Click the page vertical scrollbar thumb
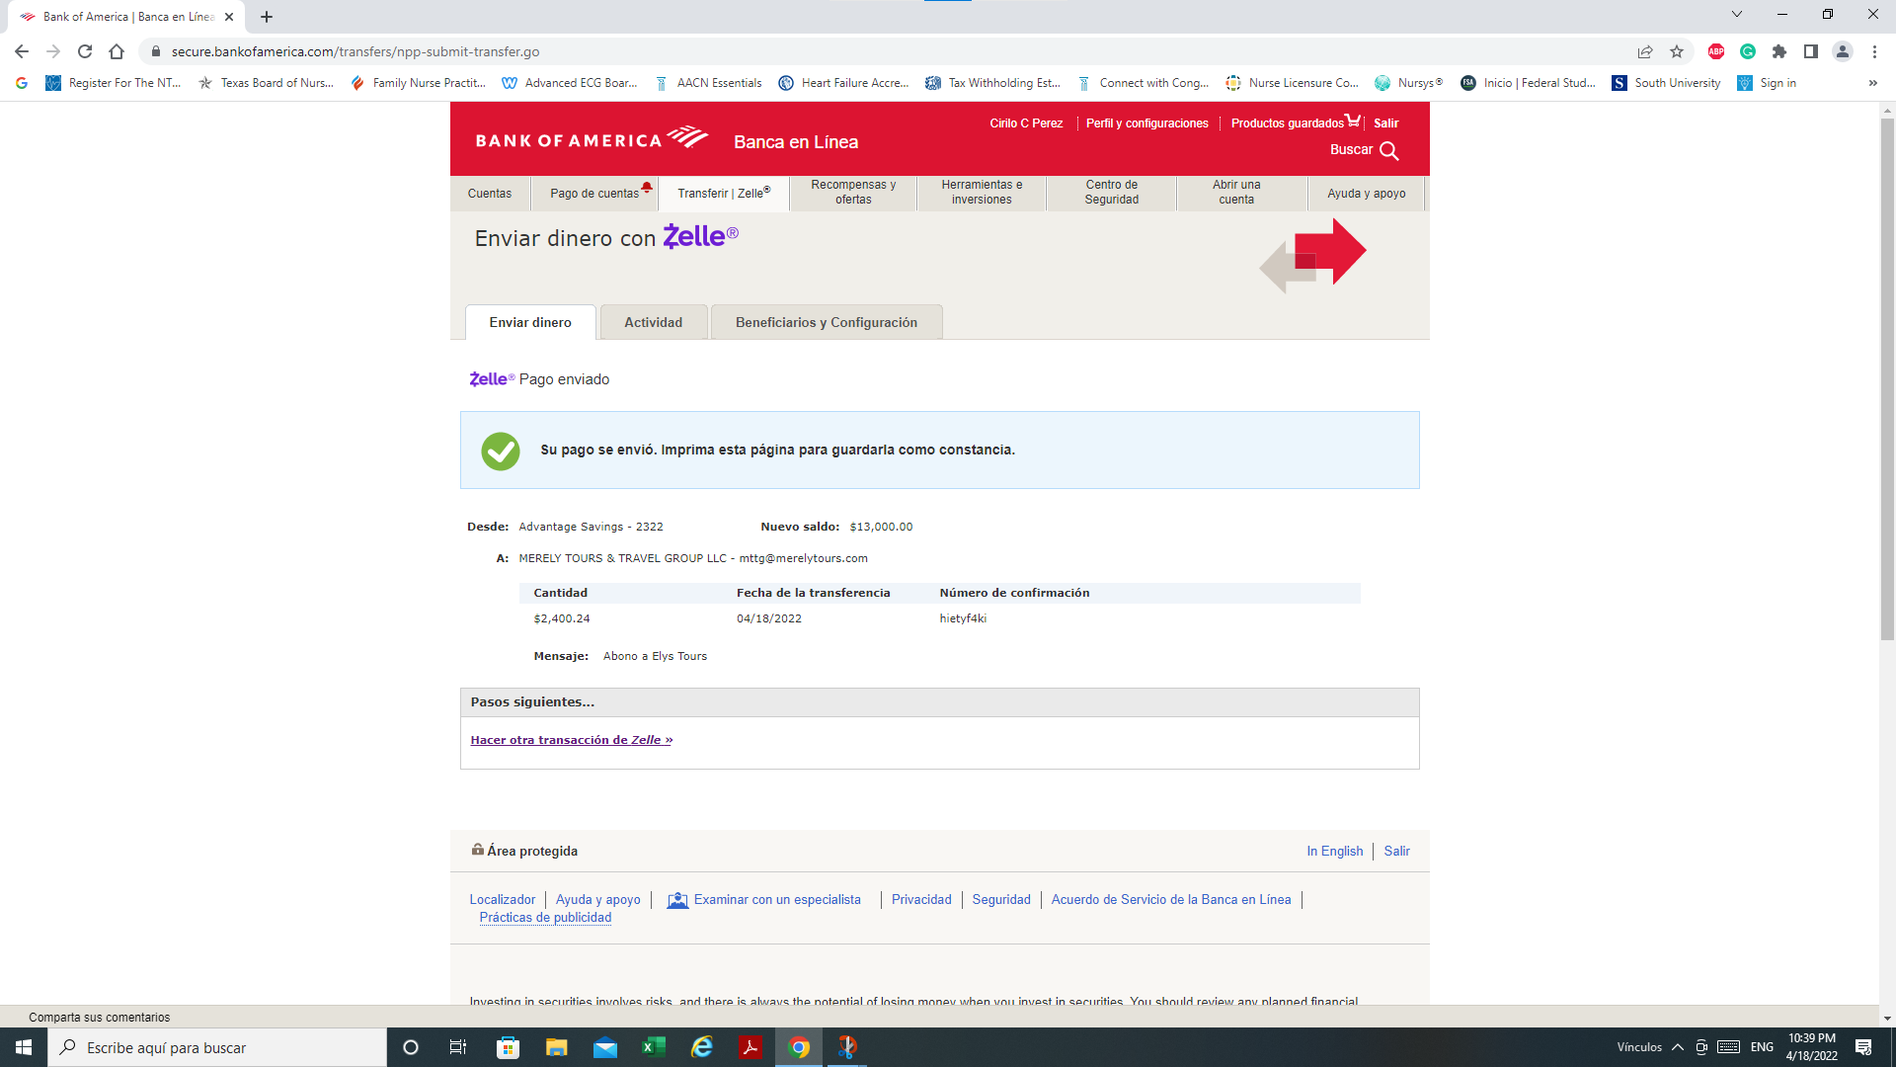This screenshot has width=1896, height=1067. point(1887,379)
